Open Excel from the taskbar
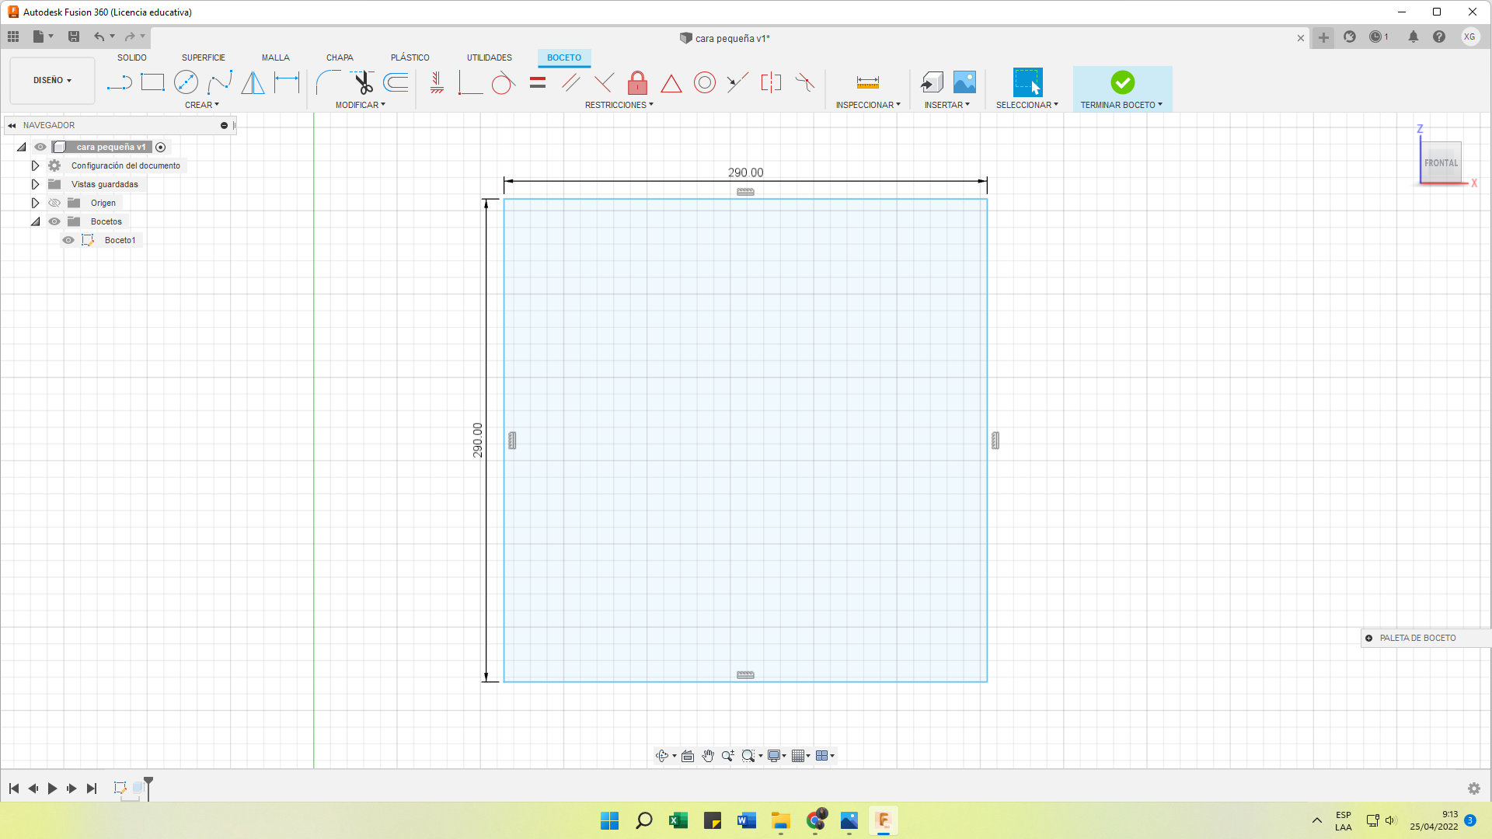1492x839 pixels. 678,820
